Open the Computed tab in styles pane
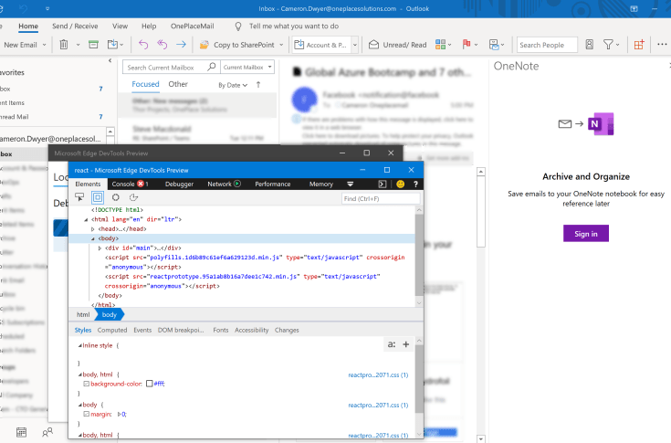 (x=112, y=330)
